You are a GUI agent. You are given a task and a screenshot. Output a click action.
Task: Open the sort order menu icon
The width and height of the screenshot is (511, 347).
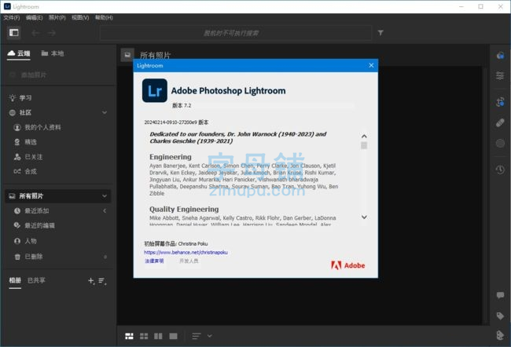(197, 336)
